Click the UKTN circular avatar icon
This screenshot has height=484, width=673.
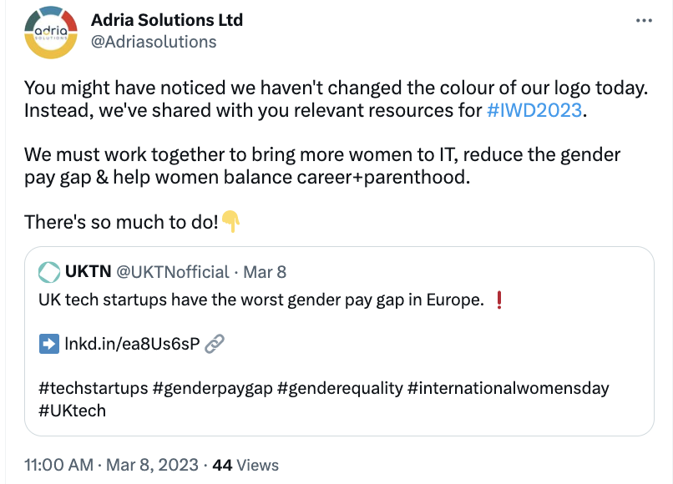click(48, 272)
